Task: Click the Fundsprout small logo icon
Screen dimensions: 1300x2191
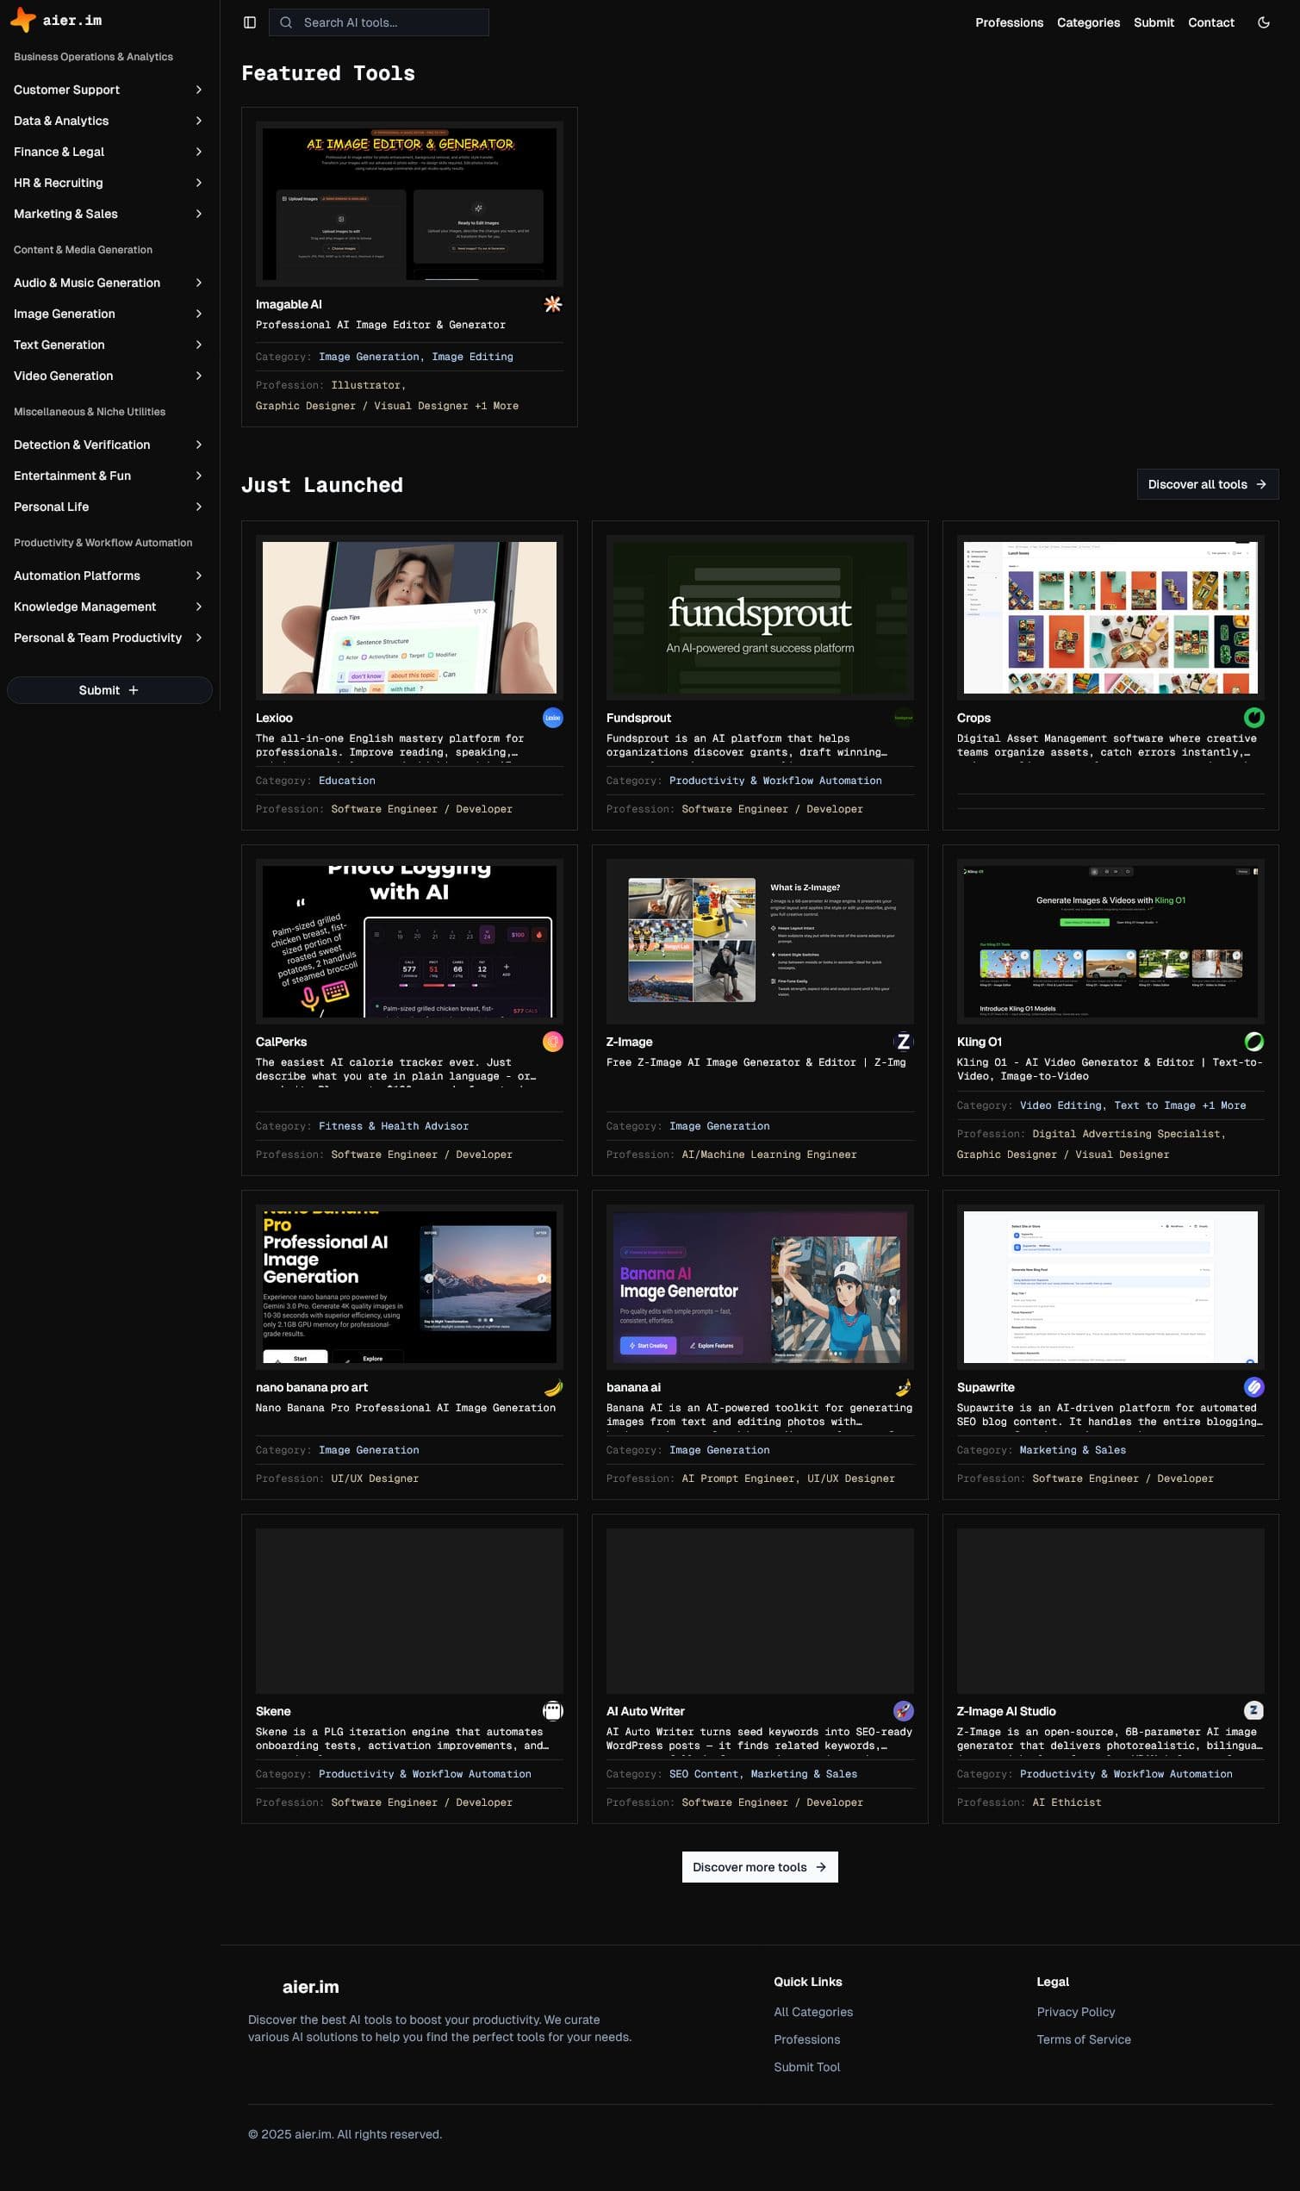Action: coord(903,718)
